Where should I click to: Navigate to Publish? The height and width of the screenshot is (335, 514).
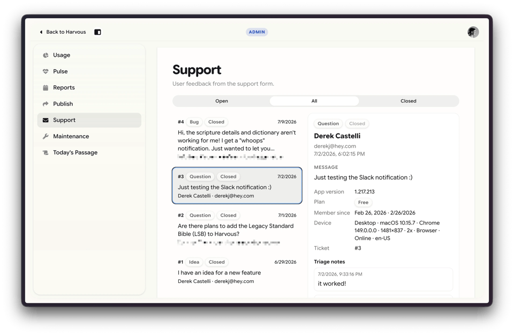click(89, 103)
